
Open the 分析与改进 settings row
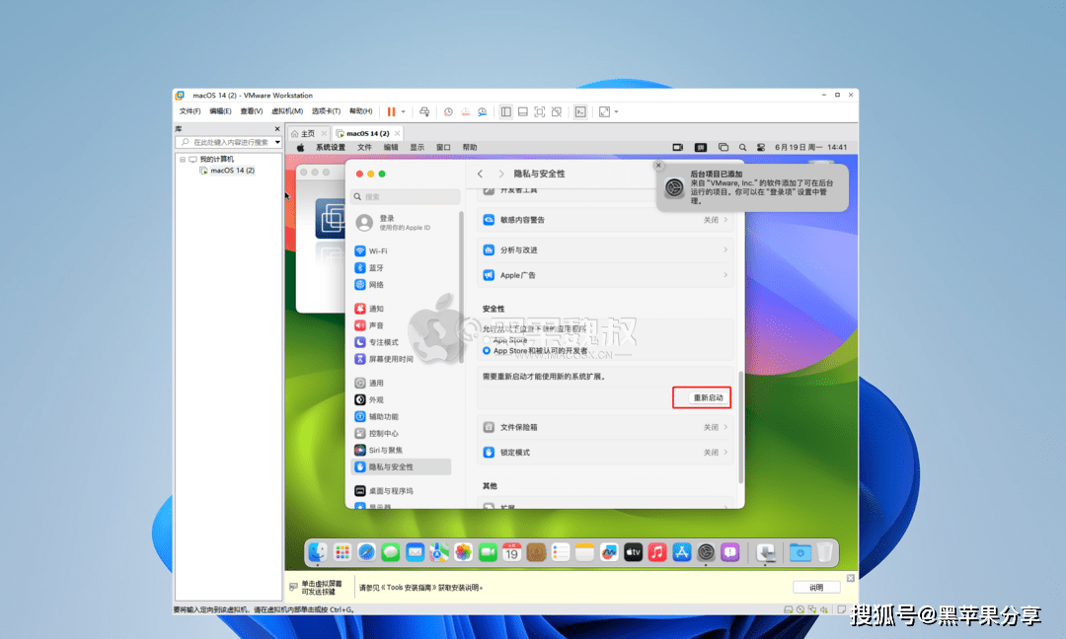point(606,249)
